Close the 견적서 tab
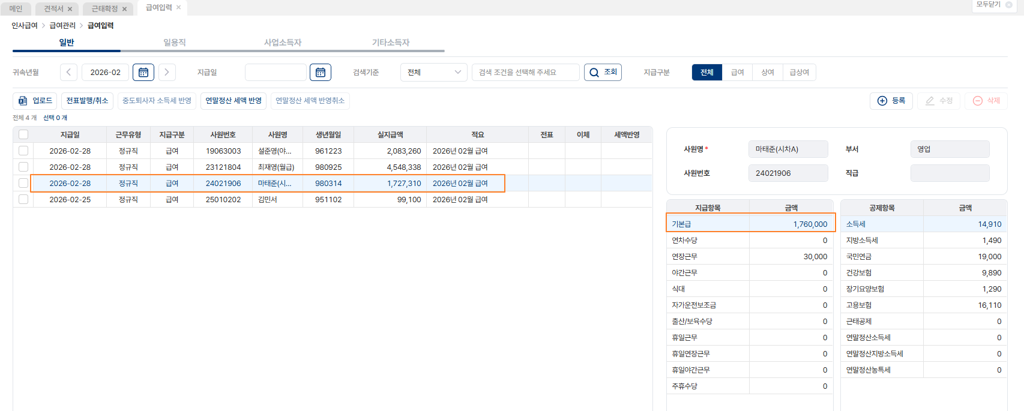This screenshot has width=1024, height=411. coord(70,9)
